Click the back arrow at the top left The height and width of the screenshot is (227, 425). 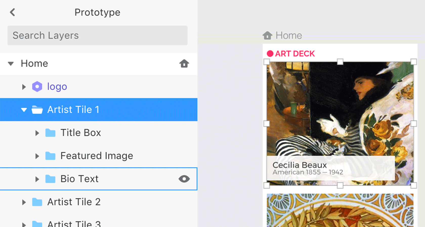12,12
